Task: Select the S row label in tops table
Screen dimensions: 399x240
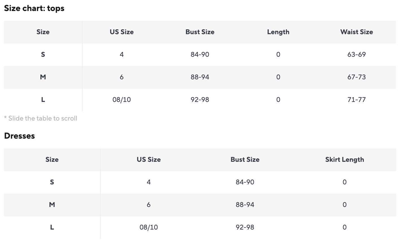Action: 43,54
